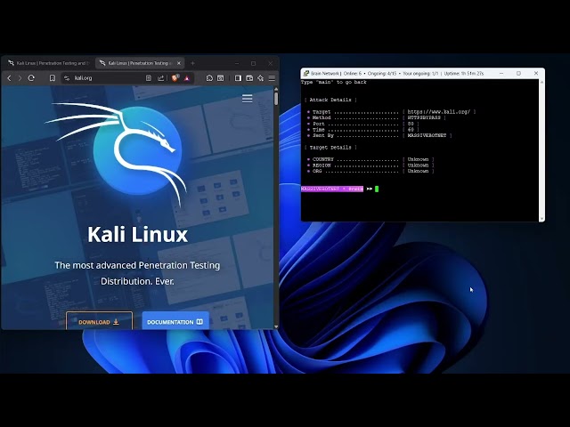The image size is (570, 427).
Task: Go forward in the browser
Action: [x=20, y=78]
